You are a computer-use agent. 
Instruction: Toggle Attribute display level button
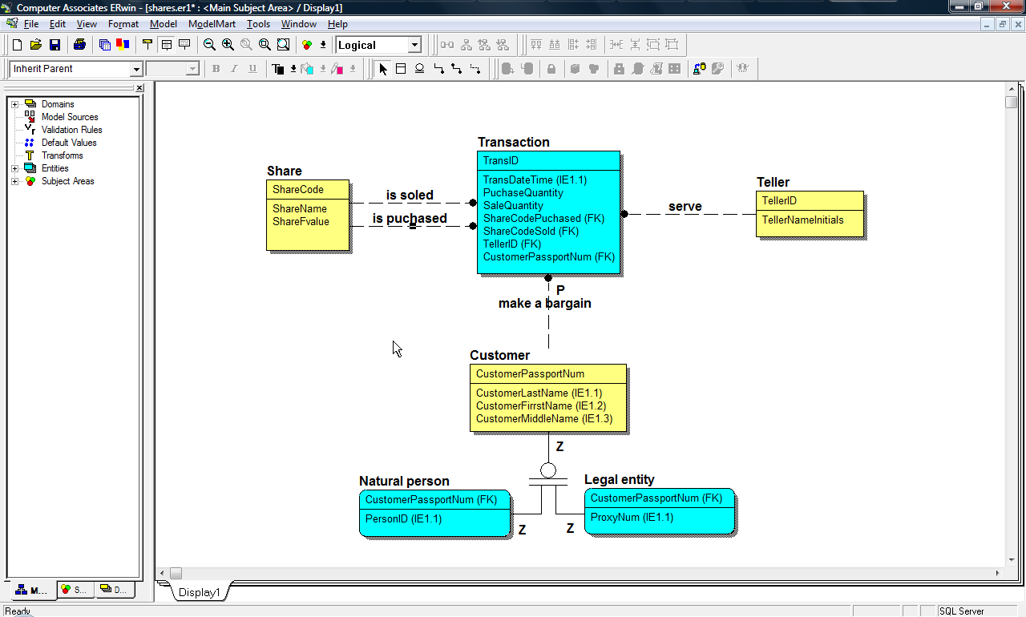coord(166,45)
